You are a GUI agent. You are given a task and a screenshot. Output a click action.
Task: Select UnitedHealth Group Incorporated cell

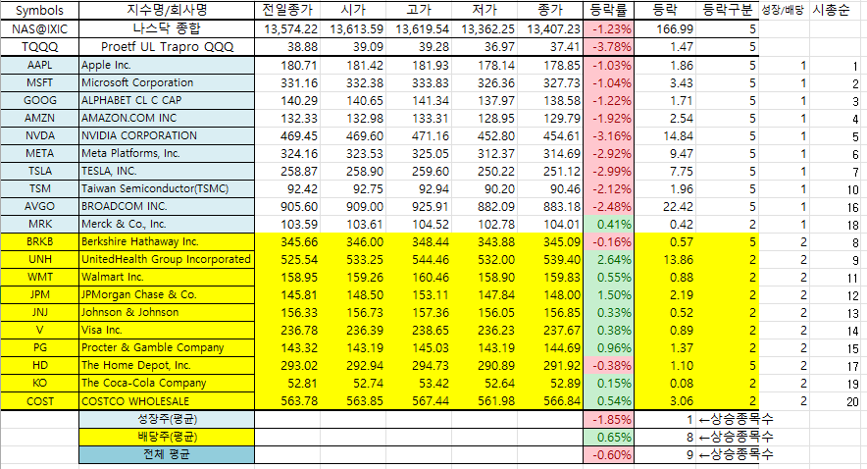point(167,260)
